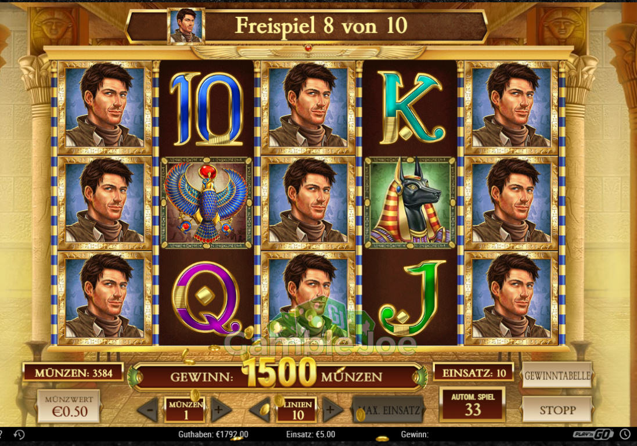Viewport: 637px width, 446px height.
Task: Open the game history icon
Action: pos(19,434)
